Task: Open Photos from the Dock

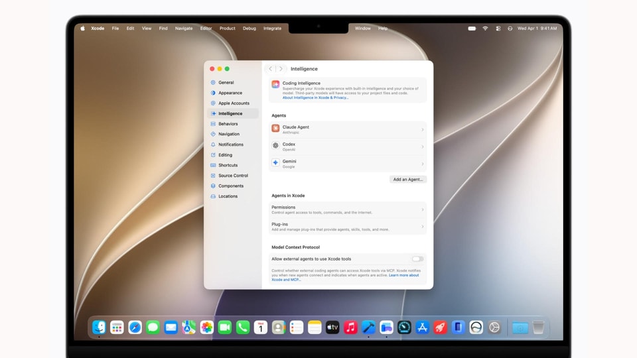Action: click(x=207, y=327)
